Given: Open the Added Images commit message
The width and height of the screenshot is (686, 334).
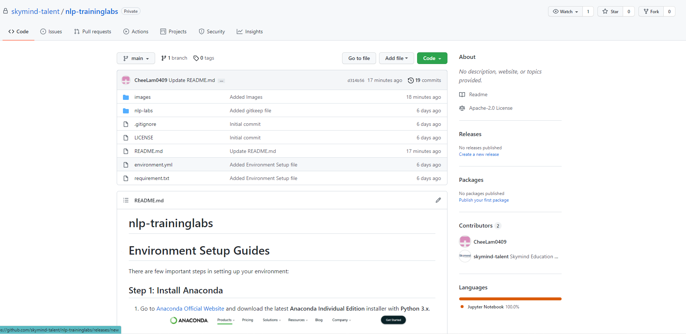Looking at the screenshot, I should point(246,97).
